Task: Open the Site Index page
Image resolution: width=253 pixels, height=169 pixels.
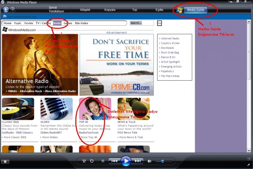Action: coord(82,23)
